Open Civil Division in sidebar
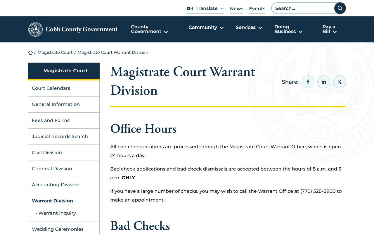Viewport: 374px width, 234px height. pyautogui.click(x=64, y=153)
